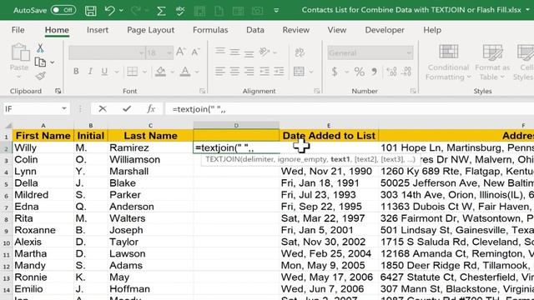The image size is (534, 300).
Task: Open the Formulas tab
Action: coord(210,30)
